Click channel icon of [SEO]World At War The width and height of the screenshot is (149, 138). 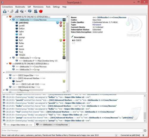pyautogui.click(x=10, y=87)
